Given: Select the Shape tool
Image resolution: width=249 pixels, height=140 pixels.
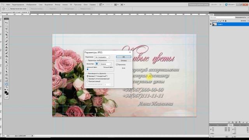Looking at the screenshot, I should [x=7, y=75].
